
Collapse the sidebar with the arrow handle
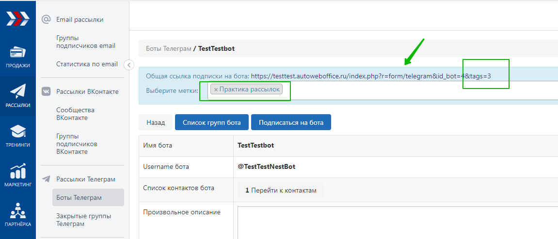(128, 64)
